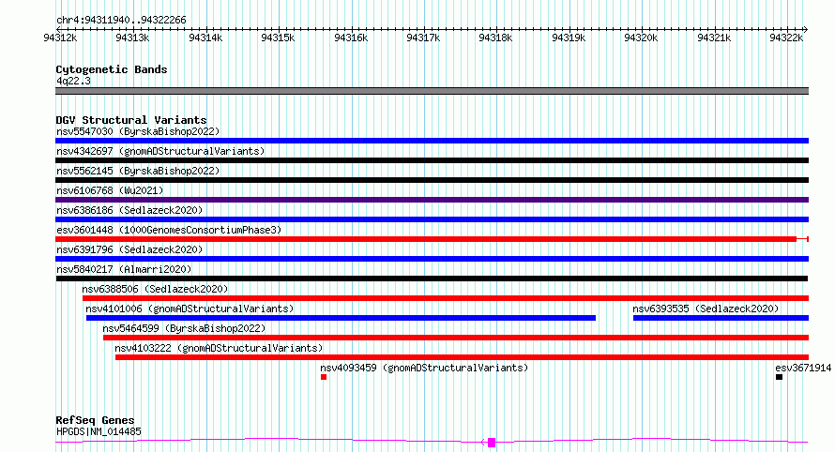This screenshot has width=835, height=452.
Task: Click the black nsv5840217 variant bar
Action: pos(432,279)
